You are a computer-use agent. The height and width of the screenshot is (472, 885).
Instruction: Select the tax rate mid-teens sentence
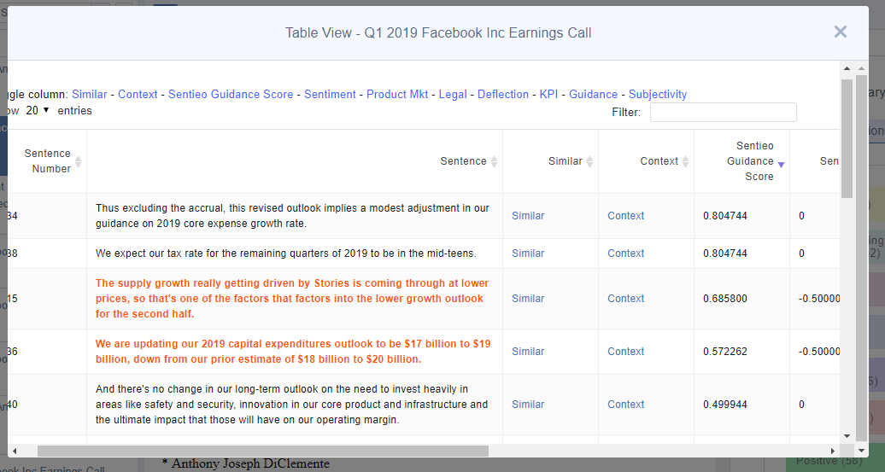coord(285,253)
